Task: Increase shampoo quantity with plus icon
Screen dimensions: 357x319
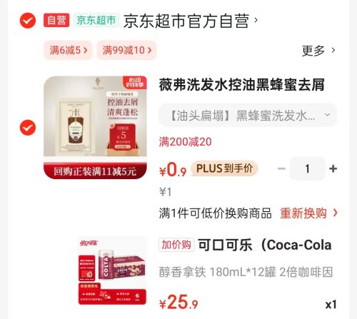Action: coord(333,168)
